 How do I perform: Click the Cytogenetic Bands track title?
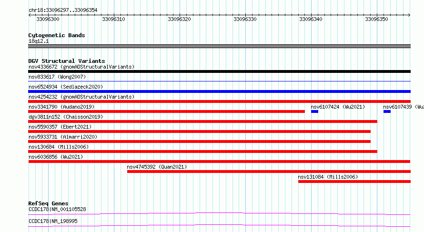pos(57,35)
